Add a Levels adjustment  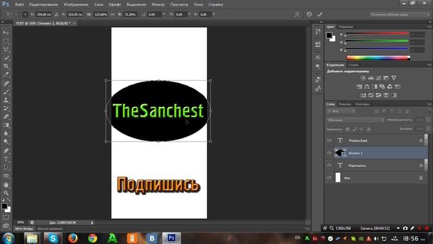[371, 78]
